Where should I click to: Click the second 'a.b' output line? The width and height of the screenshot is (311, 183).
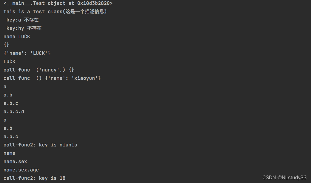click(x=8, y=128)
